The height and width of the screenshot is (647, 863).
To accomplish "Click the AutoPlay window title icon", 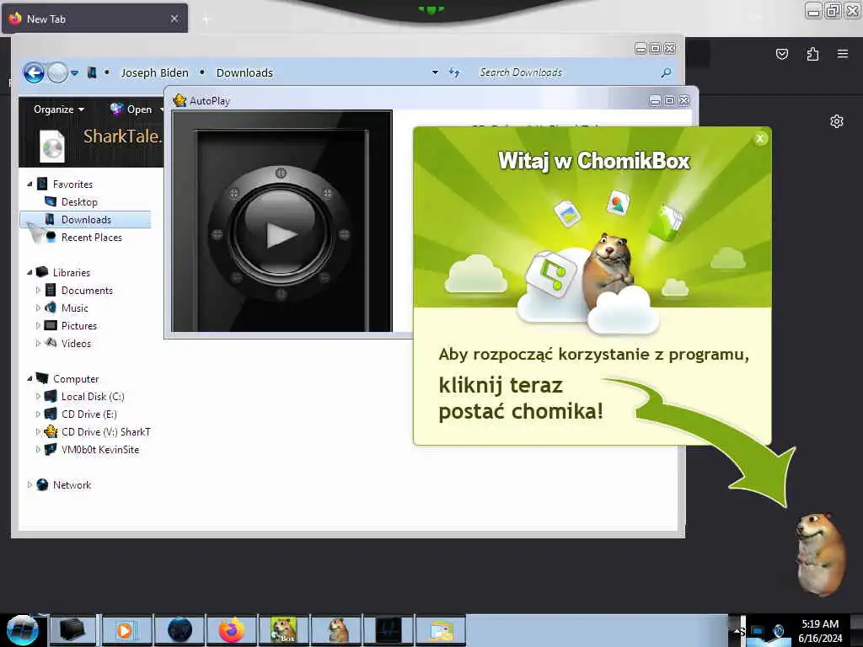I will [180, 100].
